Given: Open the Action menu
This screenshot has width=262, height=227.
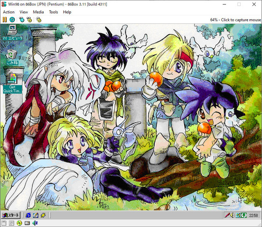Looking at the screenshot, I should click(9, 12).
